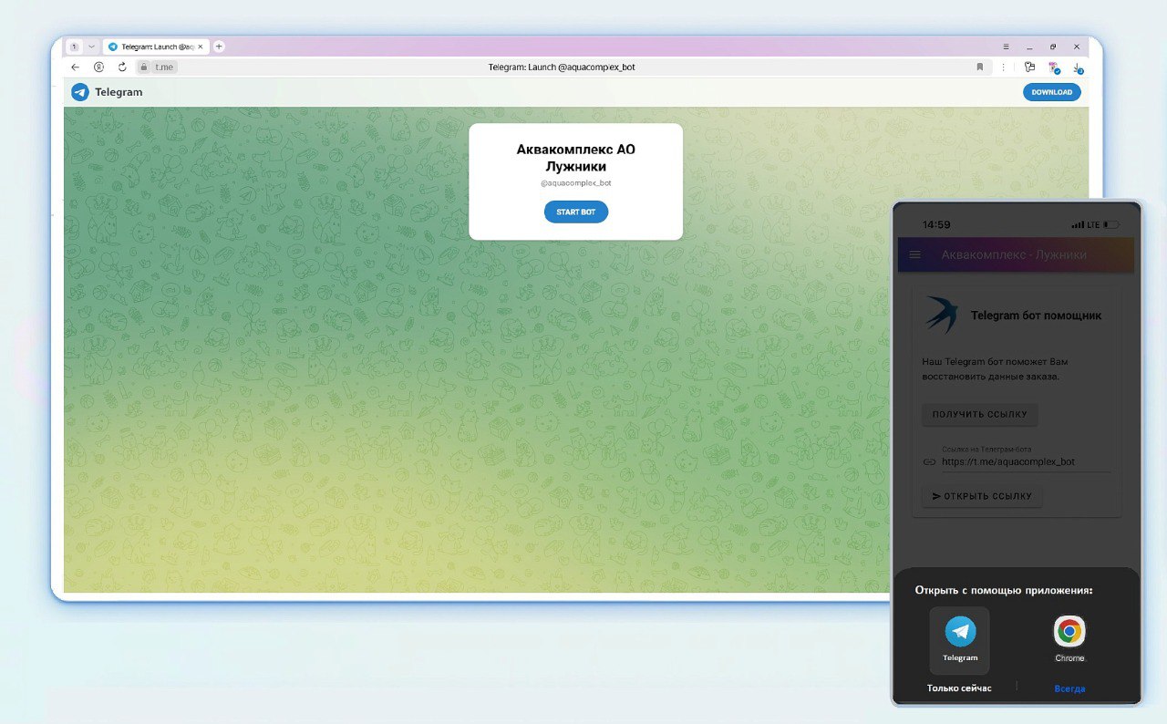Click the padlock site security icon
Screen dimensions: 1167x724
143,67
